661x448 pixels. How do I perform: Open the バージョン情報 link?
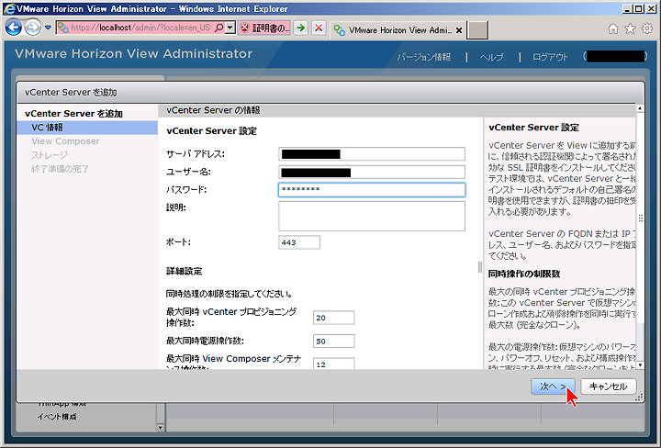tap(423, 57)
